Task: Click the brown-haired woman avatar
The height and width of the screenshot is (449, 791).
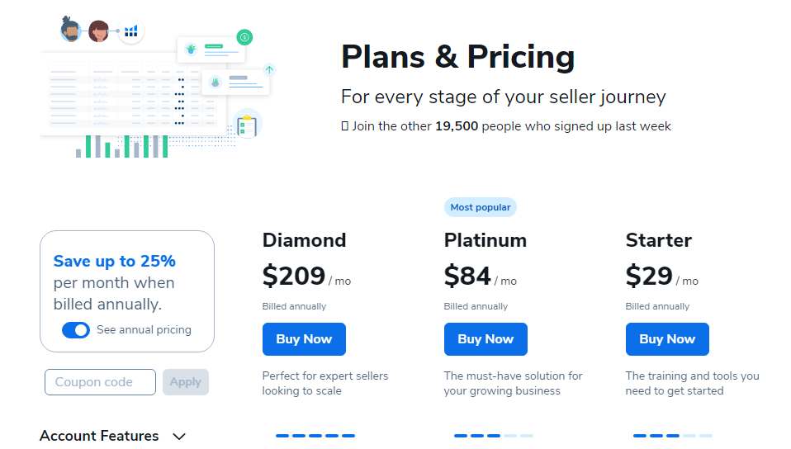Action: 99,31
